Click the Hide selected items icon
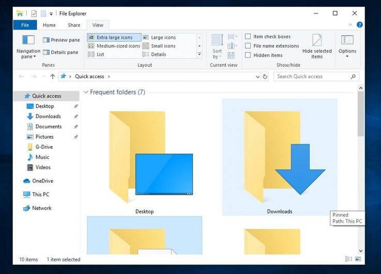Viewport: 381px width, 274px height. coord(317,41)
